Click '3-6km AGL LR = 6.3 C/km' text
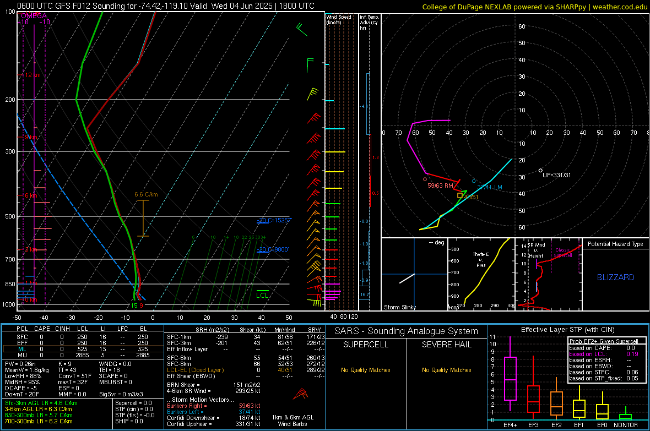Screen dimensions: 650x431 (x=39, y=409)
